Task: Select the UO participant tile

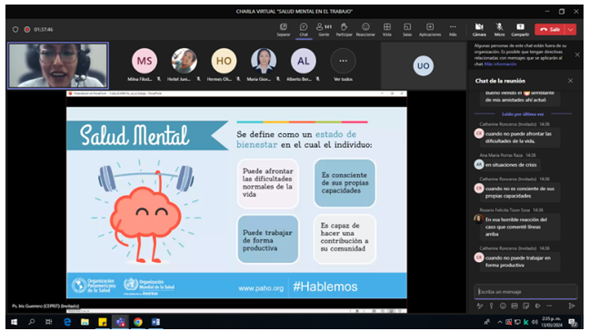Action: click(424, 65)
